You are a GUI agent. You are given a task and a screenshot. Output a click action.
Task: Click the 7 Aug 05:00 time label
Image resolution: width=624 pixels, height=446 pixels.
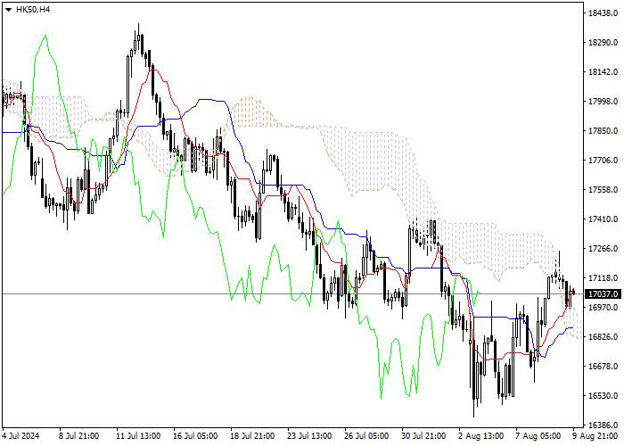pyautogui.click(x=538, y=436)
